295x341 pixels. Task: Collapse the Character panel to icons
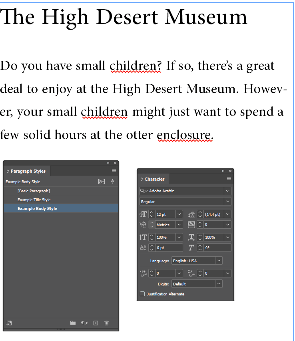click(223, 171)
